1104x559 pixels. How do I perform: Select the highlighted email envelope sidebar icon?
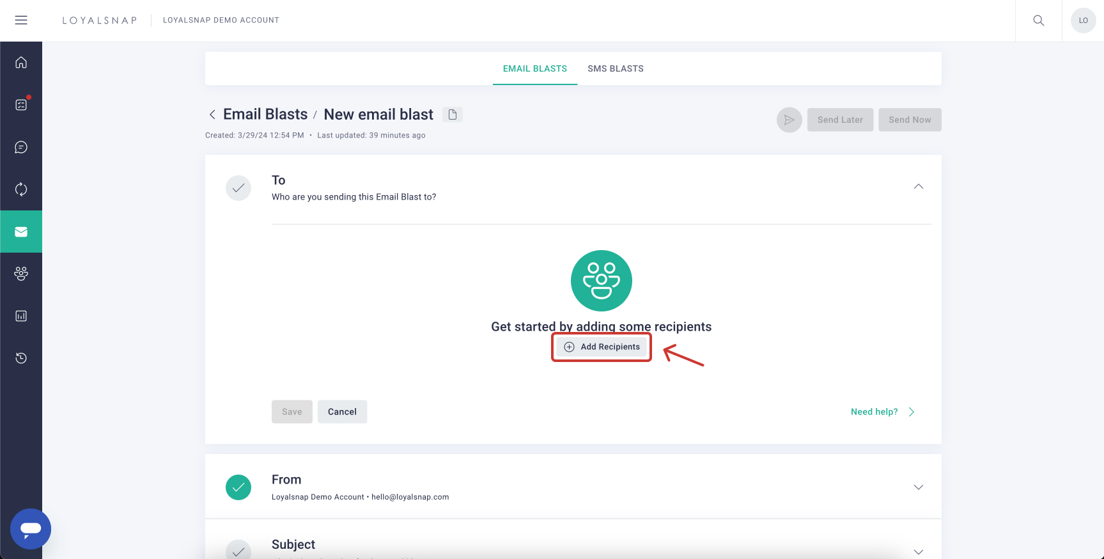pos(21,232)
